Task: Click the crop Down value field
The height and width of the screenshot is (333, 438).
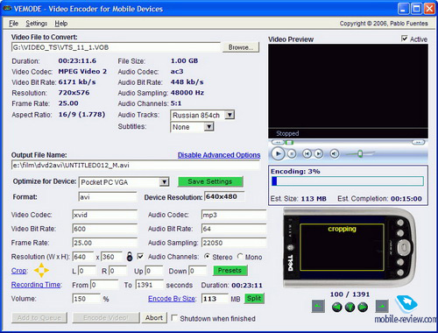Action: tap(197, 271)
